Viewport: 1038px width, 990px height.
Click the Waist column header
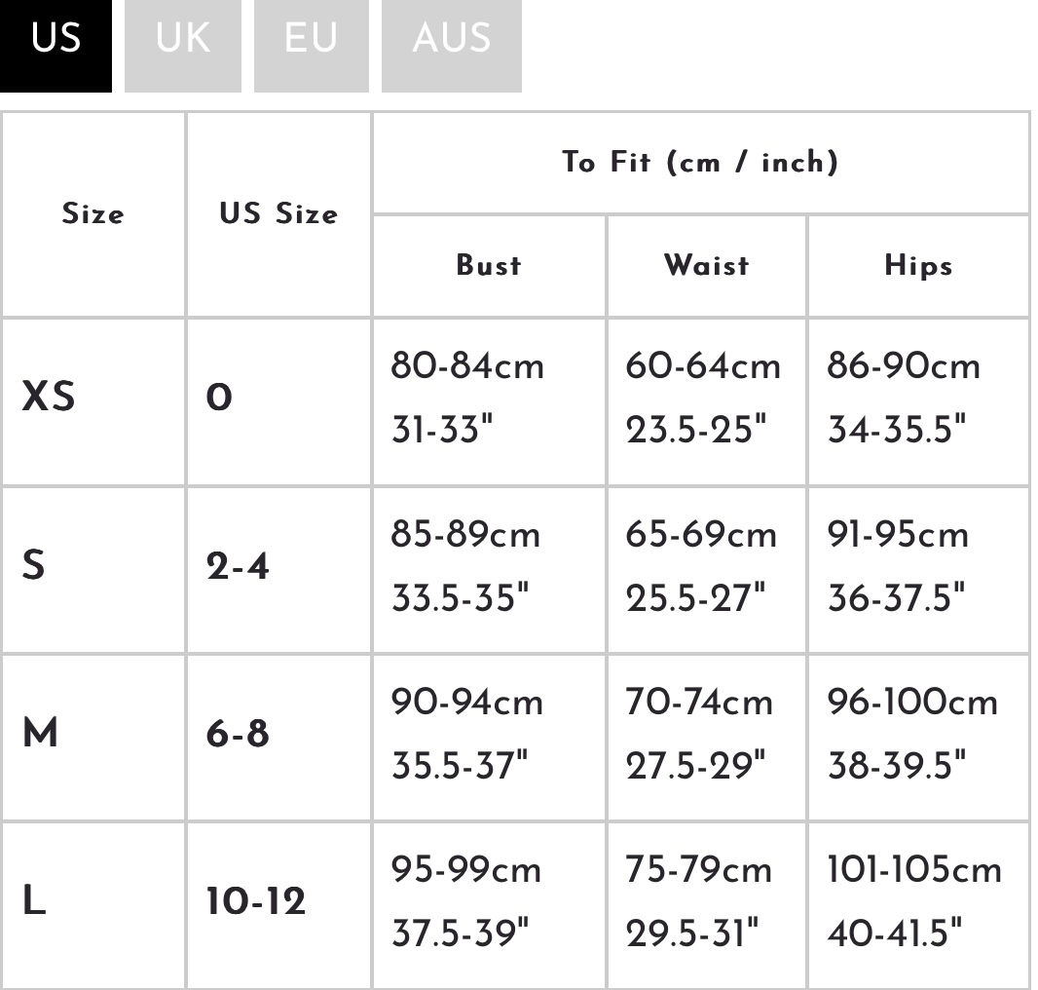pos(707,265)
